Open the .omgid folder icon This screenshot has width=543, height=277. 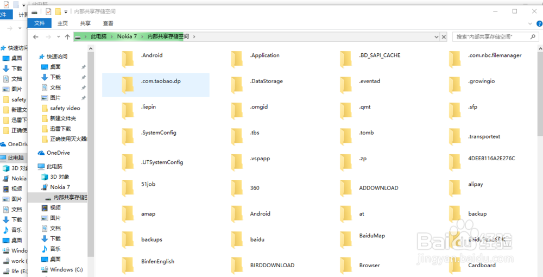tap(237, 111)
